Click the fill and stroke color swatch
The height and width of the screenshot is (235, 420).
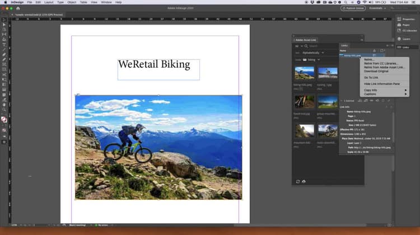(4, 119)
